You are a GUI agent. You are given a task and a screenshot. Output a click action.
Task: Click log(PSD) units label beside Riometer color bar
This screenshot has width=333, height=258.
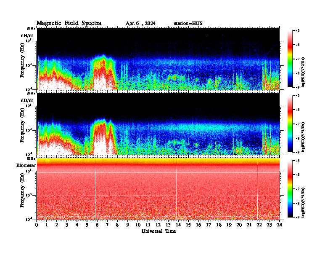point(303,202)
